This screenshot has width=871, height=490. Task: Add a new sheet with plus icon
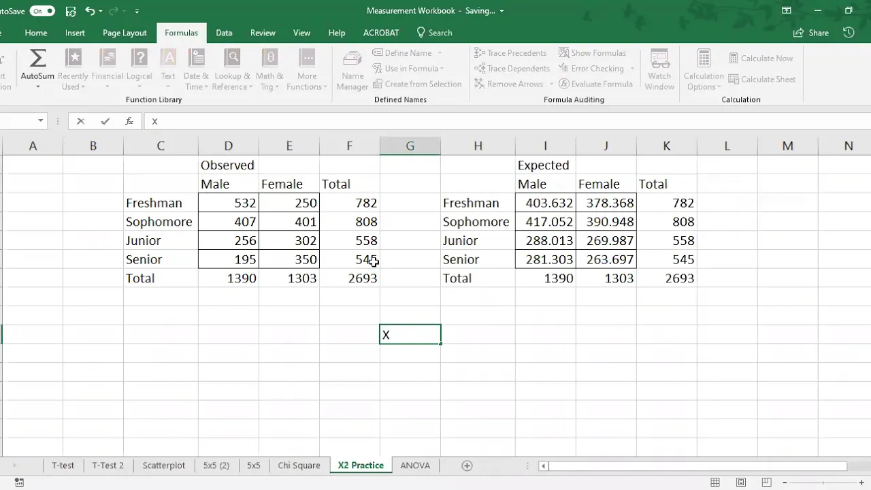pos(467,465)
